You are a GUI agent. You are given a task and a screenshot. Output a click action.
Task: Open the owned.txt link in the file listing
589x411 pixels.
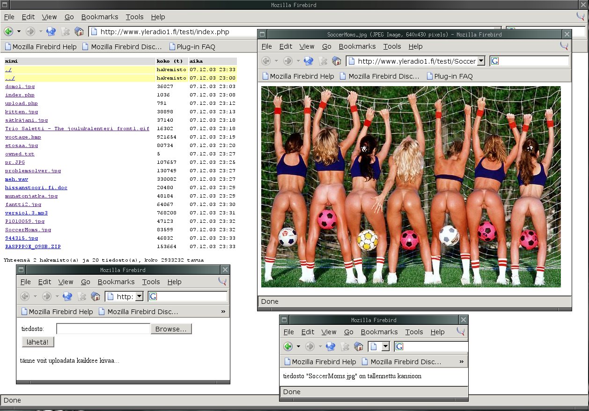pyautogui.click(x=20, y=154)
